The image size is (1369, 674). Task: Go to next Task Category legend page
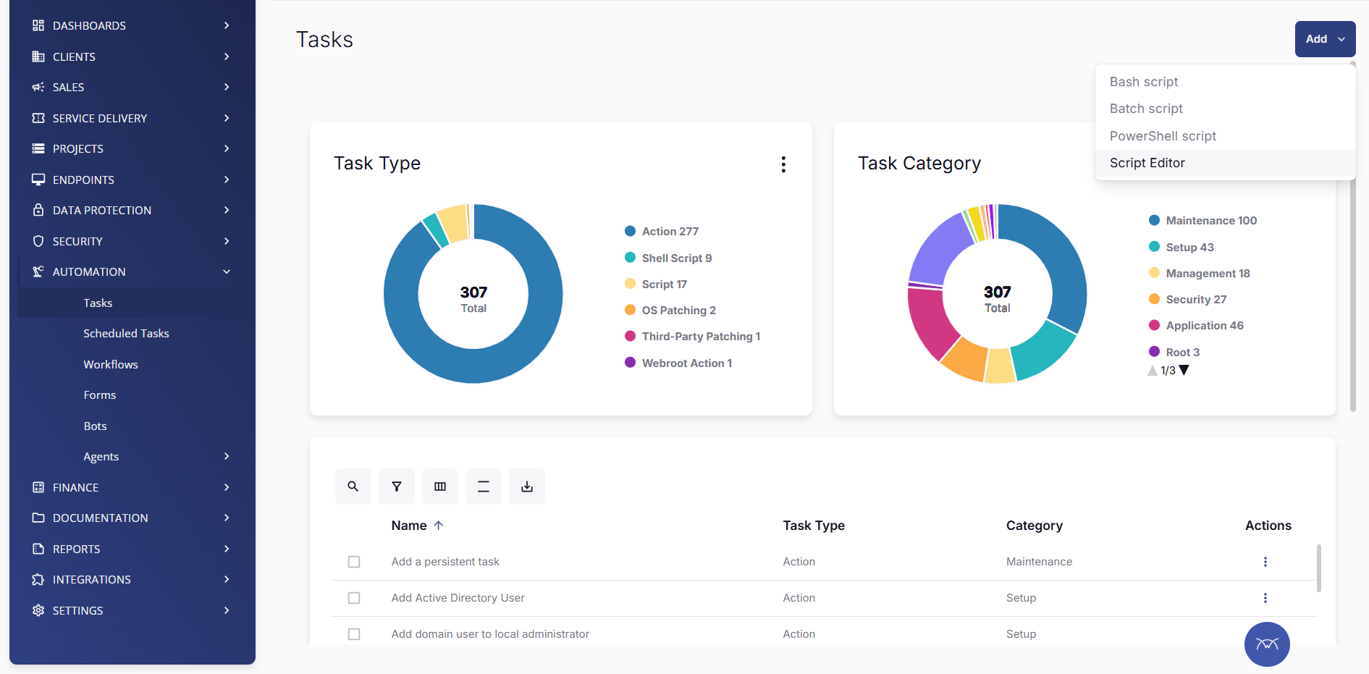pyautogui.click(x=1184, y=370)
